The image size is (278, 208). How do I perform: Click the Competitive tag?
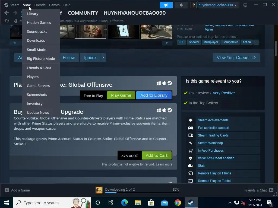pos(230,42)
